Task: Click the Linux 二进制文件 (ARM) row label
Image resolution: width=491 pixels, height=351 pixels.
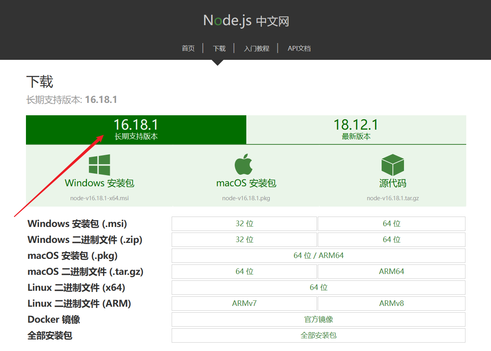Action: tap(79, 304)
